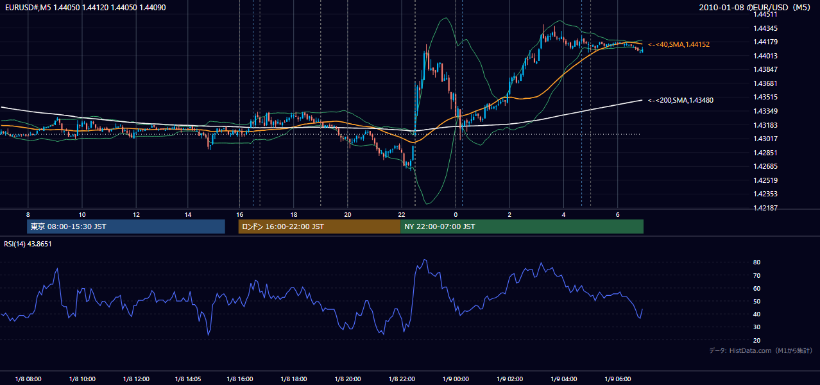820x385 pixels.
Task: Click the hour 6 tick under price chart
Action: click(x=617, y=214)
